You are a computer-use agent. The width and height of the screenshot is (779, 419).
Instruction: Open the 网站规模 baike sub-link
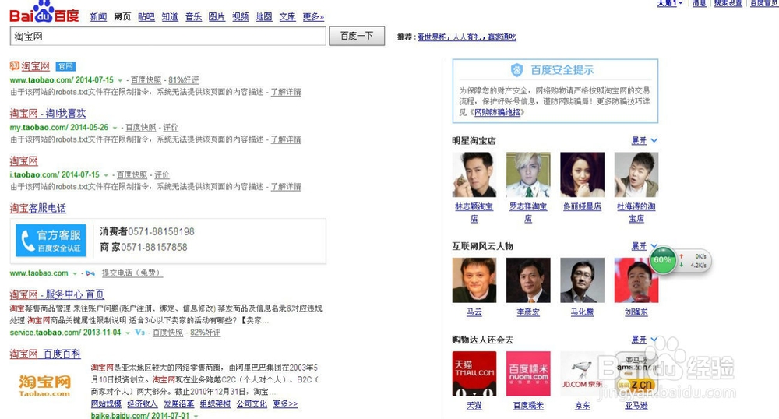point(106,403)
